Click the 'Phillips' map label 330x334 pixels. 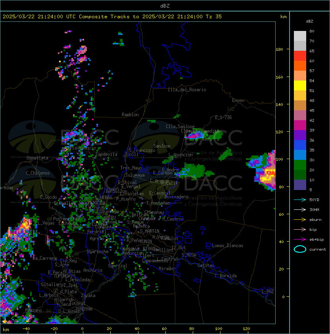tap(163, 250)
